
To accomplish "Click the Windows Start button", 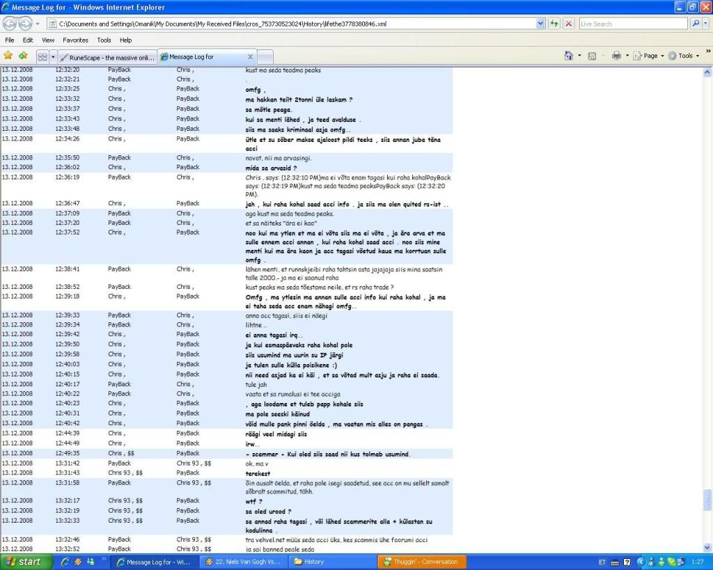I will coord(26,562).
